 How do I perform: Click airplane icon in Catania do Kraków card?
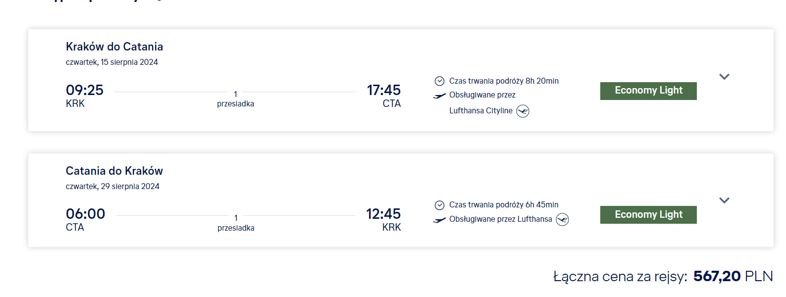click(x=439, y=220)
